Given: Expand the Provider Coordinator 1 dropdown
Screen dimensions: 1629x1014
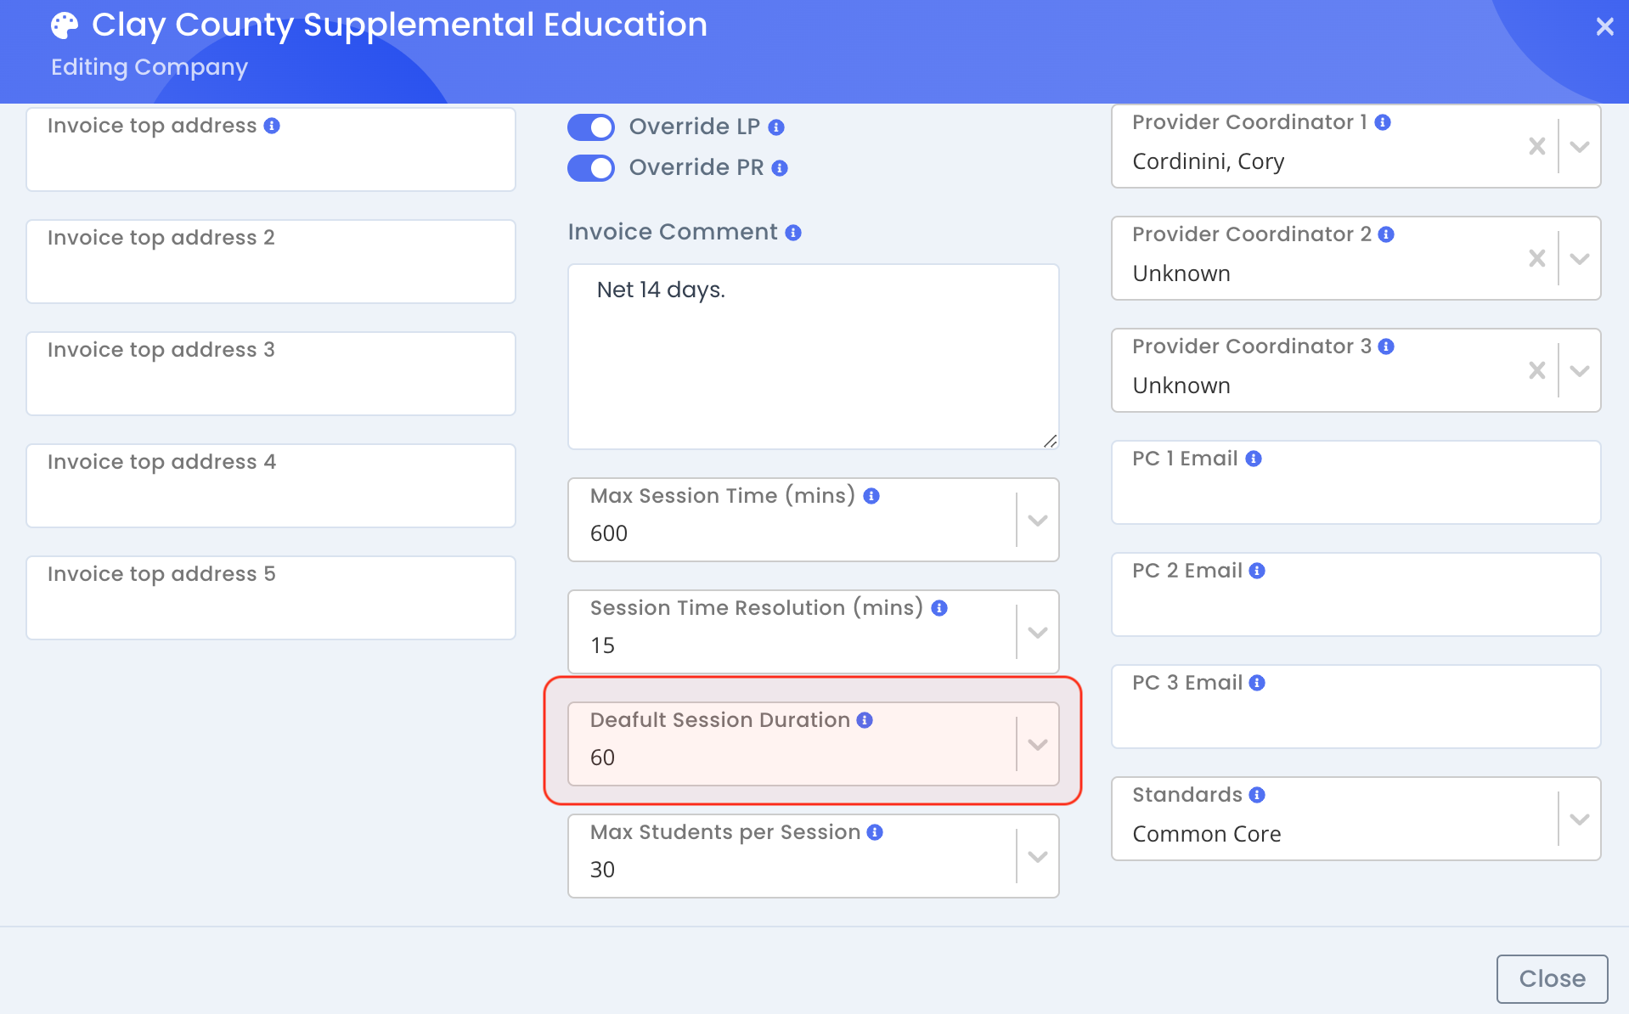Looking at the screenshot, I should [x=1580, y=146].
